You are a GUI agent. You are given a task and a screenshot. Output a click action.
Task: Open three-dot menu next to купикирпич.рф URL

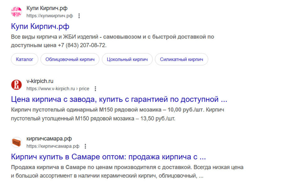[79, 16]
